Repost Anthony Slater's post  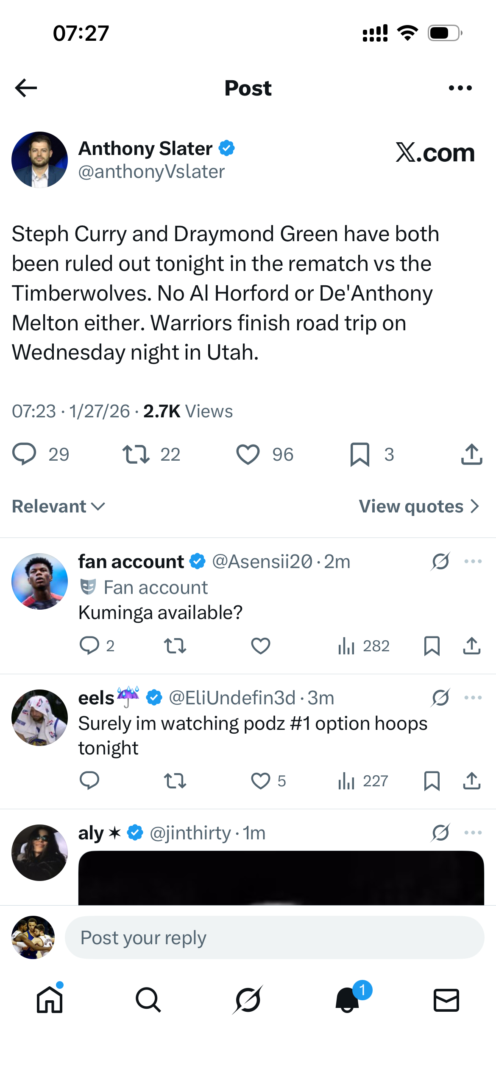pyautogui.click(x=136, y=454)
